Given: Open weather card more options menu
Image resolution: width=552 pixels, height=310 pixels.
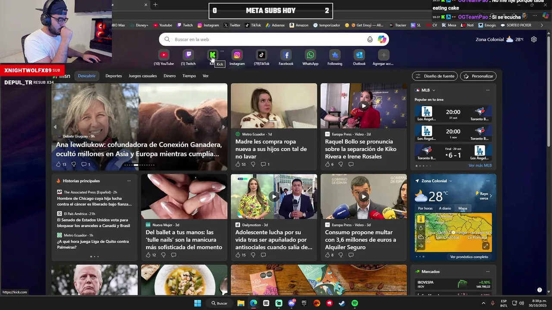Looking at the screenshot, I should point(488,181).
